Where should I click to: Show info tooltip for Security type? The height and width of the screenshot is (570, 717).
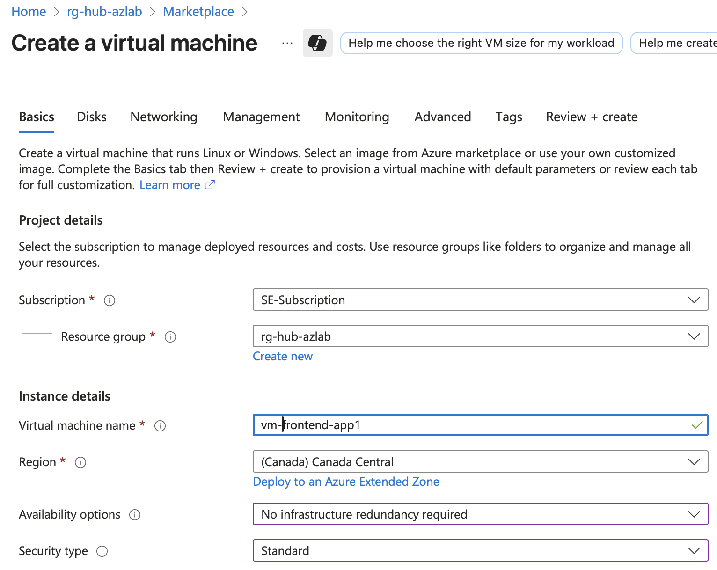point(102,551)
